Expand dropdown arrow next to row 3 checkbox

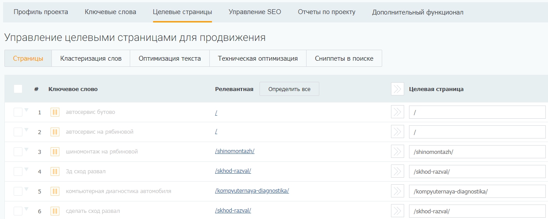click(x=26, y=150)
